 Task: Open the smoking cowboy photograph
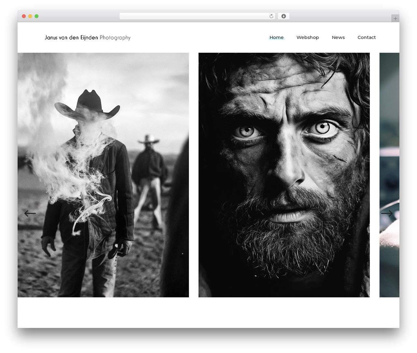[103, 175]
